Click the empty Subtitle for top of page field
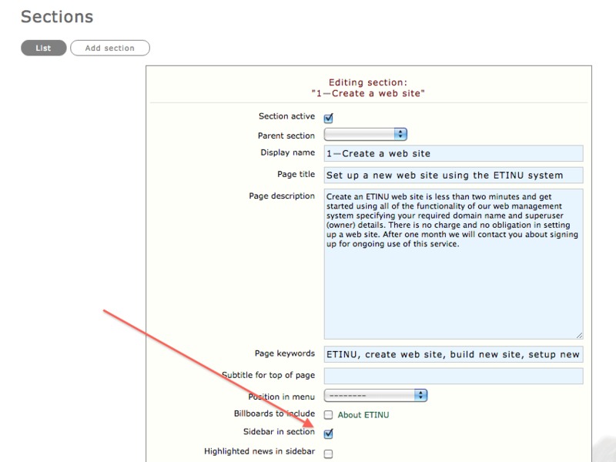 click(x=453, y=376)
